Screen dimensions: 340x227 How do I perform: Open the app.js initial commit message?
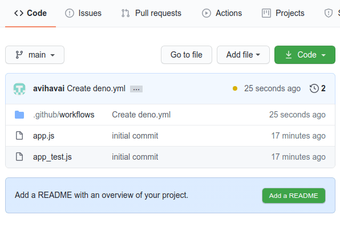tap(135, 136)
